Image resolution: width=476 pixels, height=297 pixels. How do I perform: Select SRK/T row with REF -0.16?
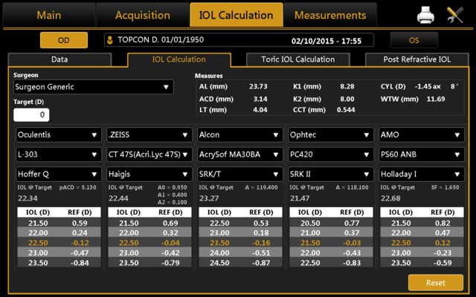pyautogui.click(x=240, y=243)
